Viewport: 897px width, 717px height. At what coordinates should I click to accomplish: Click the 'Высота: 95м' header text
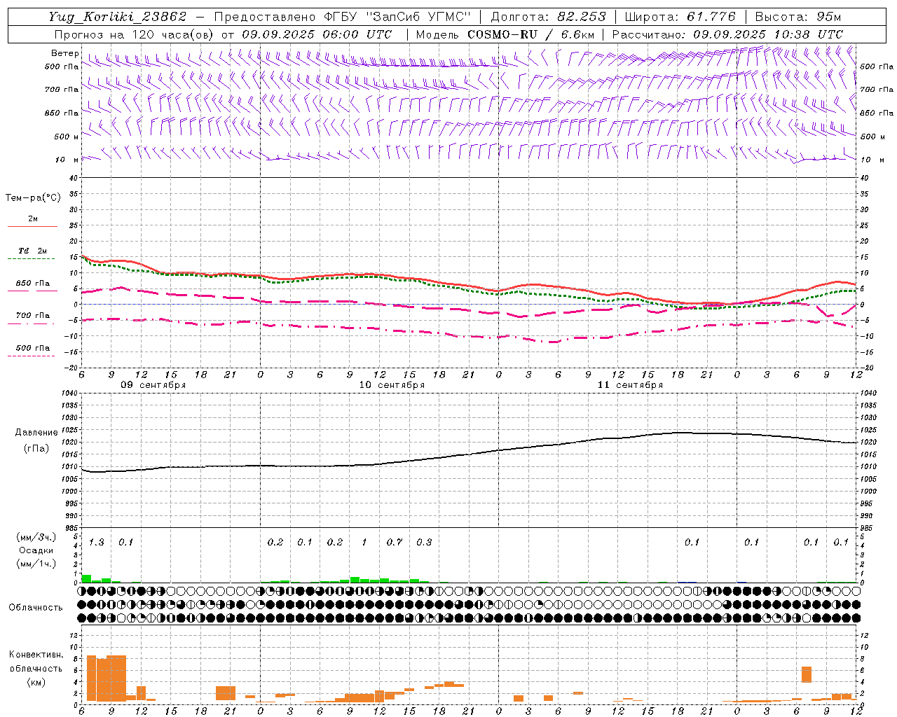797,17
